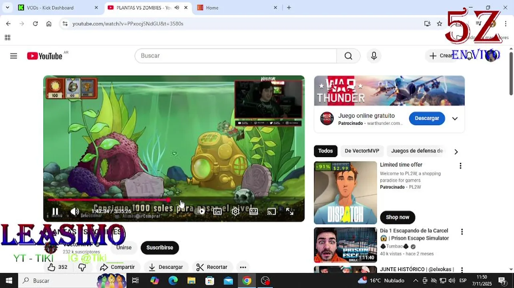Select the Todos filter chip

click(x=325, y=151)
